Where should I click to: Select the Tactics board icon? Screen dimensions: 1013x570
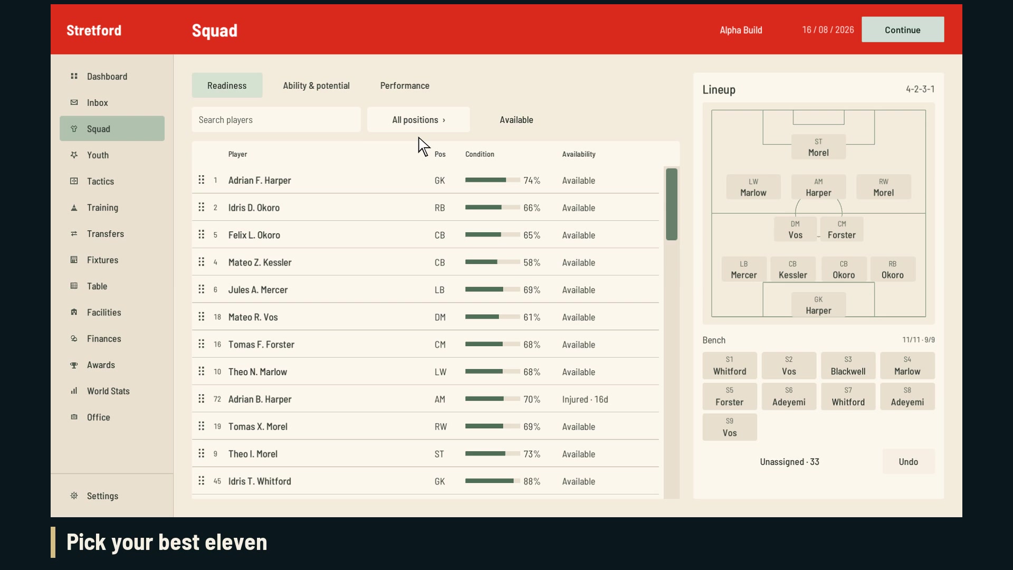click(x=74, y=181)
